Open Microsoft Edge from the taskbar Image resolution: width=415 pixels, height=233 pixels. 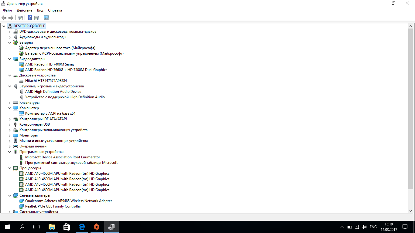click(82, 227)
